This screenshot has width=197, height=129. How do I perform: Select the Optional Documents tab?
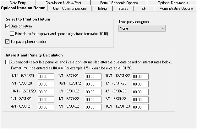(172, 3)
